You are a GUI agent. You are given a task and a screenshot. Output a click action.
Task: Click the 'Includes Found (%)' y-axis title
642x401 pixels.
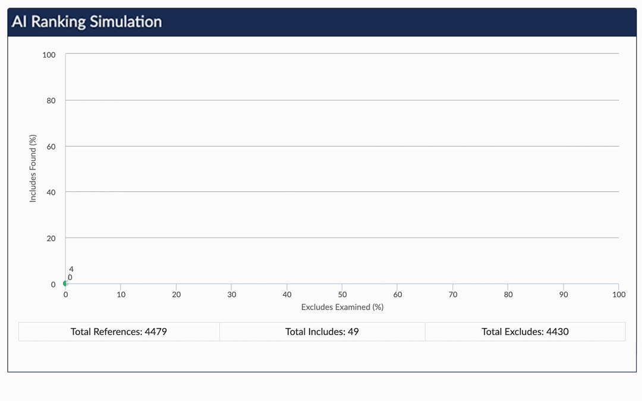pyautogui.click(x=33, y=168)
